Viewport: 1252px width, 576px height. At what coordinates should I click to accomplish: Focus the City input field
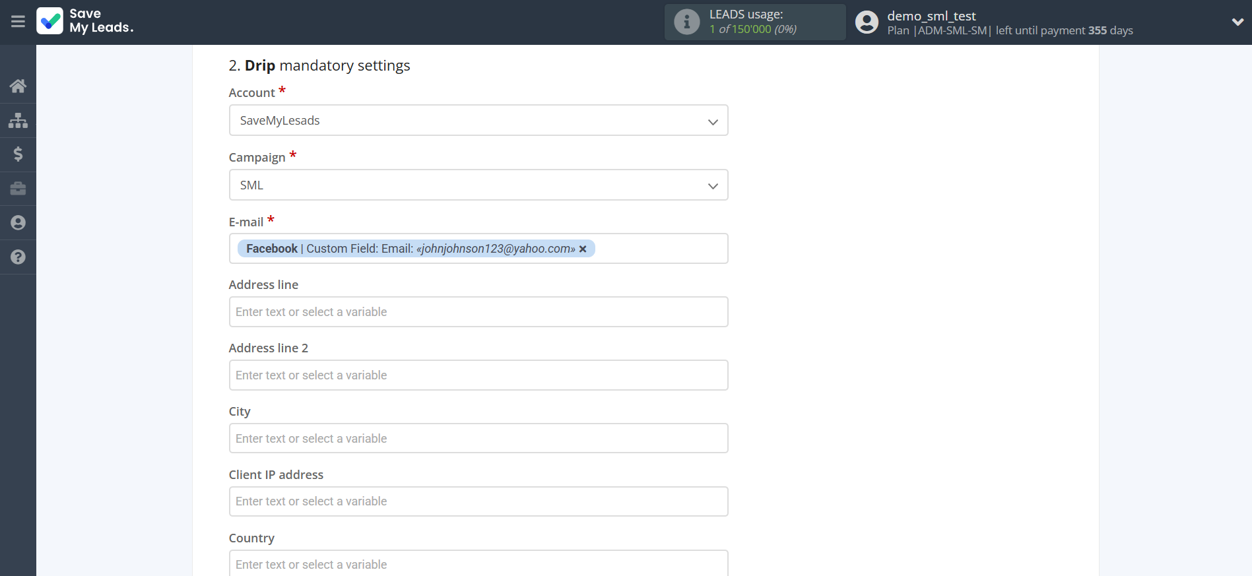click(478, 439)
